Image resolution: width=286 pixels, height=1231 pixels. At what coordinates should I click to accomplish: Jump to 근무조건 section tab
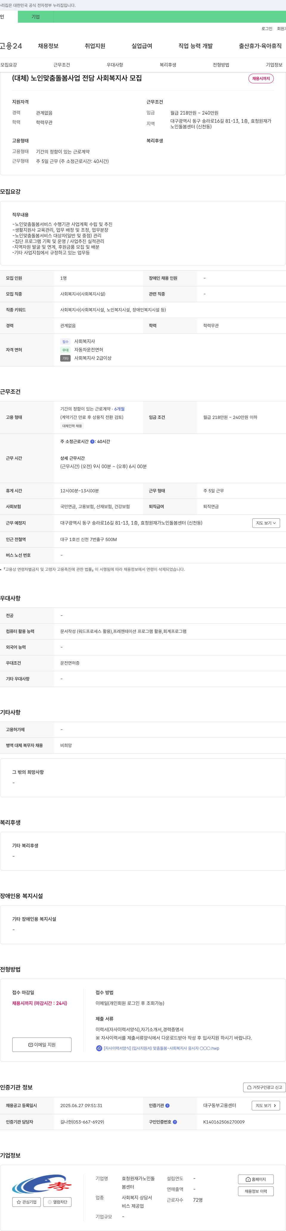tap(61, 64)
